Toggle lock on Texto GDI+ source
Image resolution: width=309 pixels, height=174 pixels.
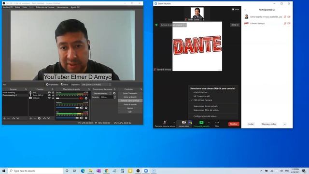point(53,95)
